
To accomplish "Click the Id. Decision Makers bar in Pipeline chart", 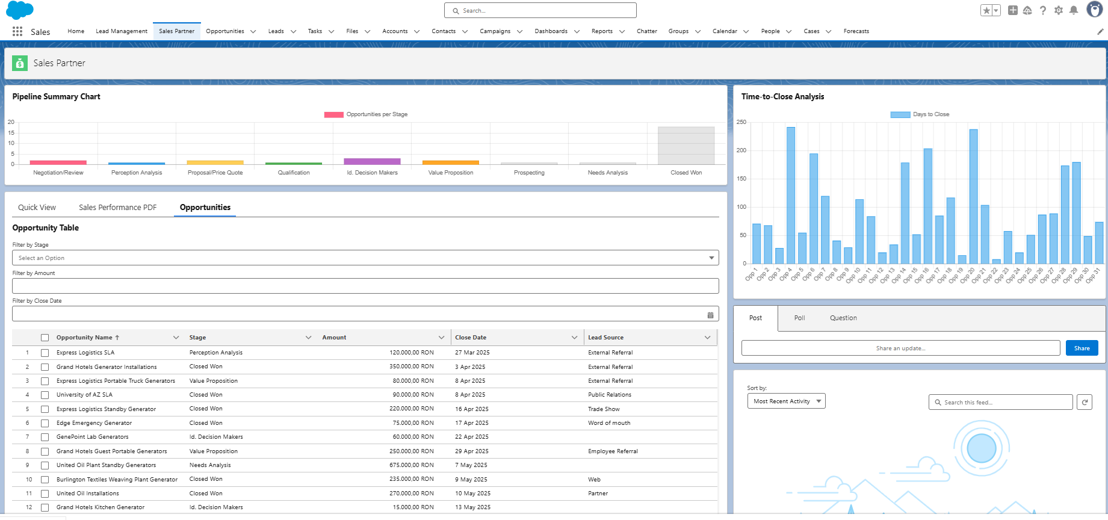I will click(x=372, y=161).
